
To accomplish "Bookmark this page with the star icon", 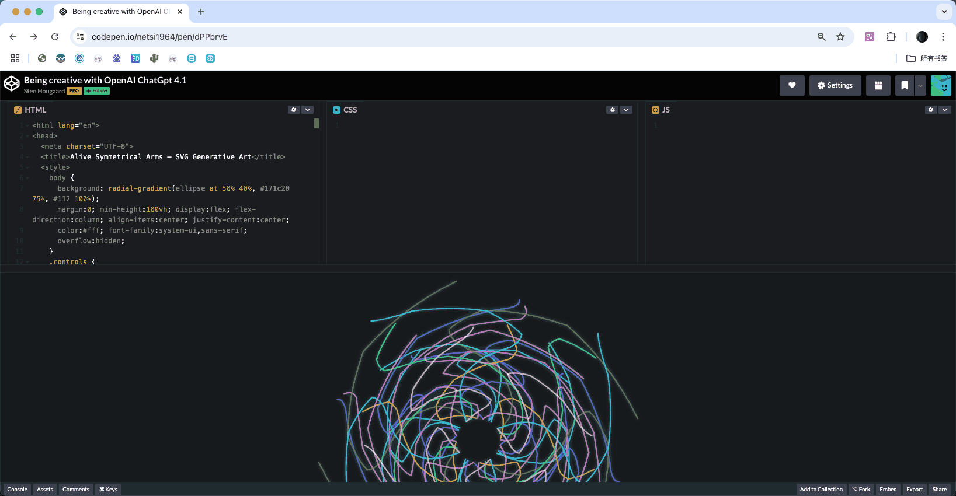I will coord(840,37).
